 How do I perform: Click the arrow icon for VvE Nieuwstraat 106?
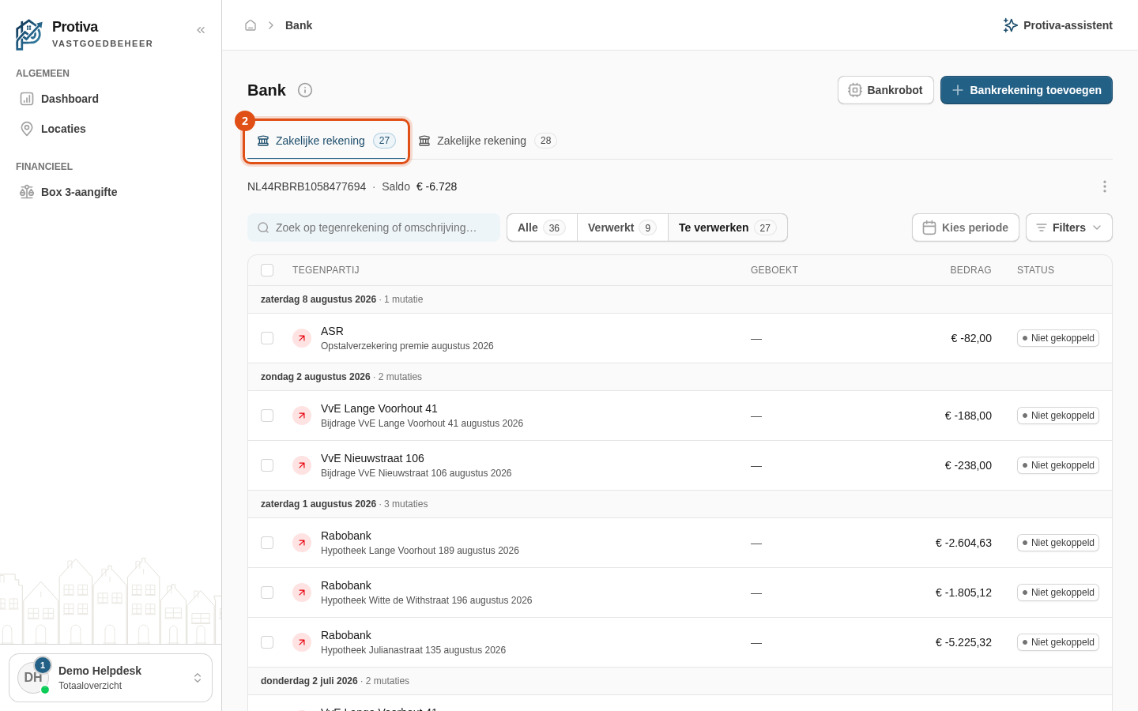pyautogui.click(x=302, y=465)
